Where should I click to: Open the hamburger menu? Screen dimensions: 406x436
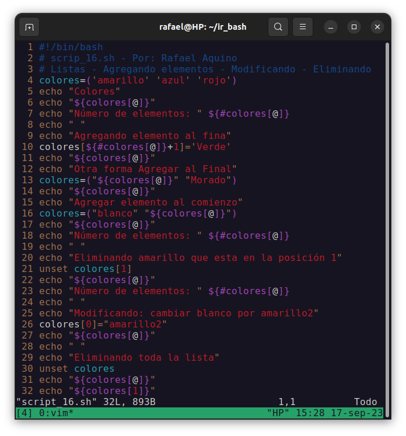303,27
